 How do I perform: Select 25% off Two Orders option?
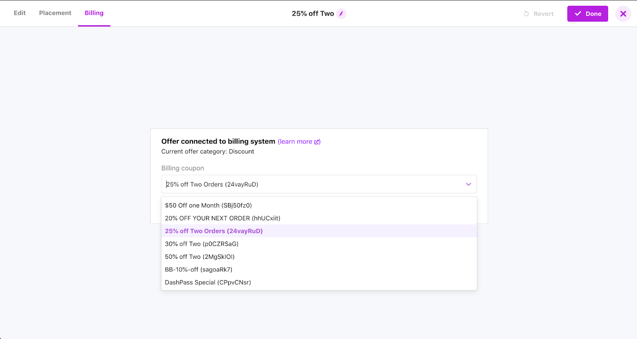tap(214, 231)
